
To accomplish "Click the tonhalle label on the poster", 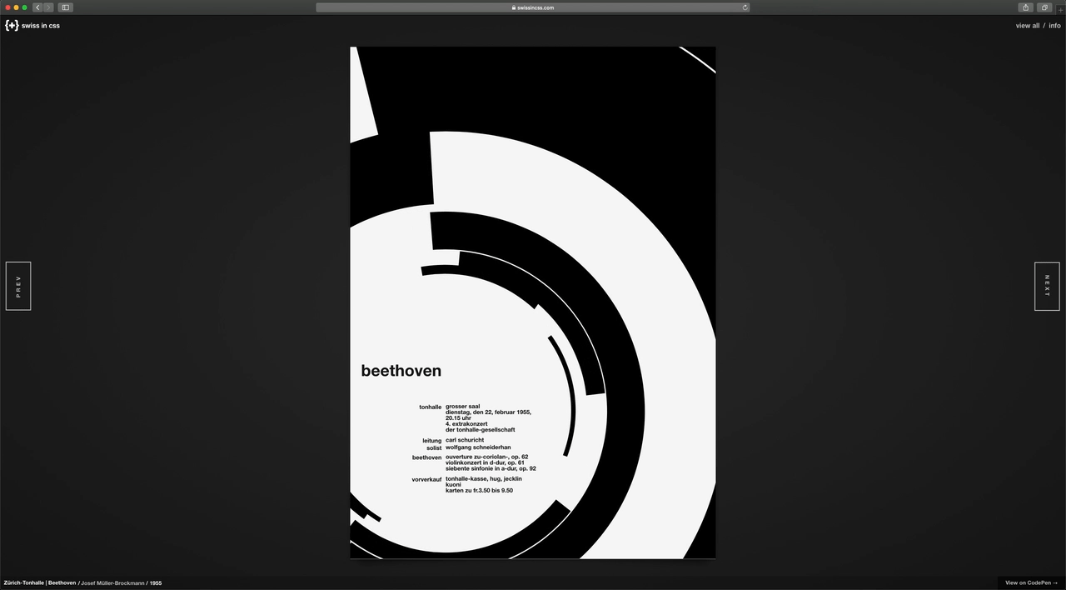I will click(430, 407).
